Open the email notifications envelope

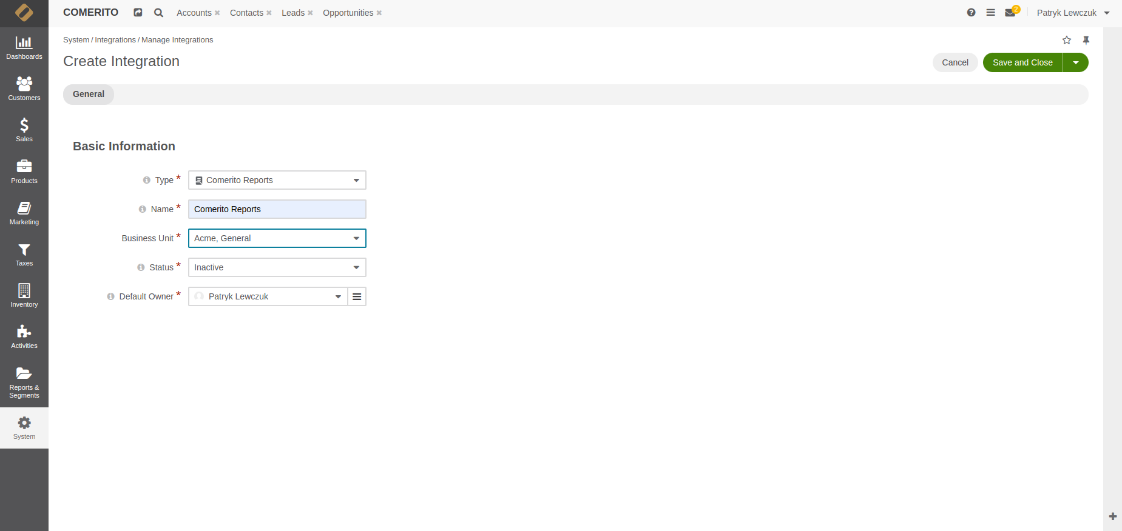(x=1010, y=13)
